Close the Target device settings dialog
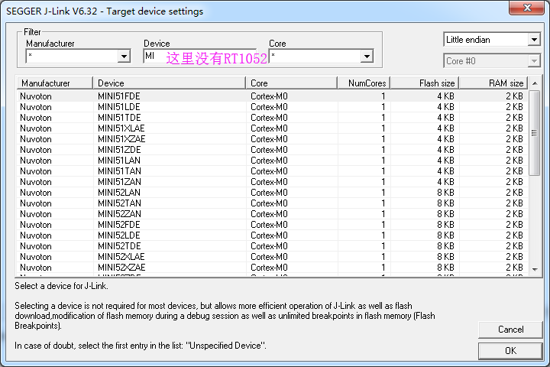550x367 pixels. point(527,8)
